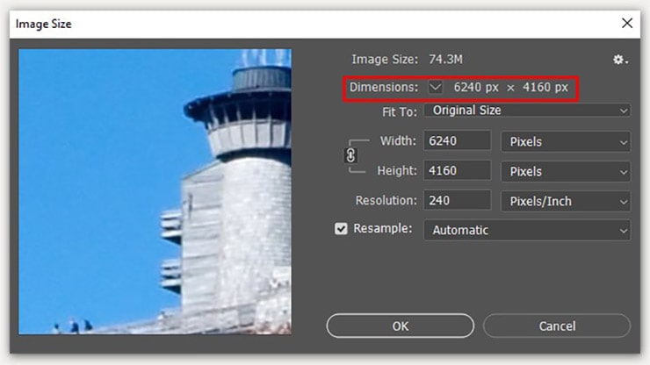Image resolution: width=650 pixels, height=365 pixels.
Task: Open the Height units Pixels dropdown
Action: [566, 171]
